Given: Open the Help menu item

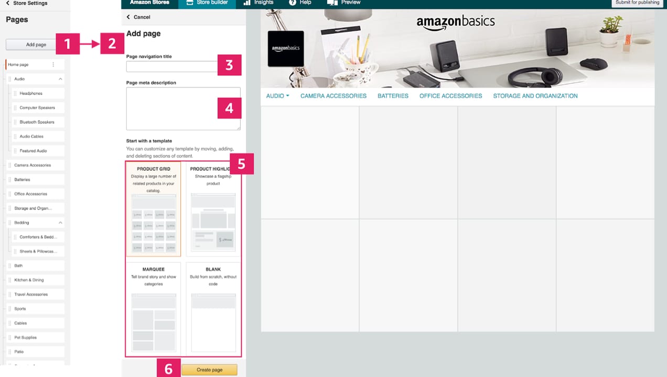Looking at the screenshot, I should (x=300, y=3).
